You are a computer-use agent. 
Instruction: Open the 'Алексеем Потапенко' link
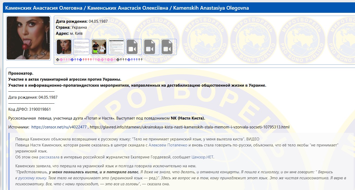point(168,145)
